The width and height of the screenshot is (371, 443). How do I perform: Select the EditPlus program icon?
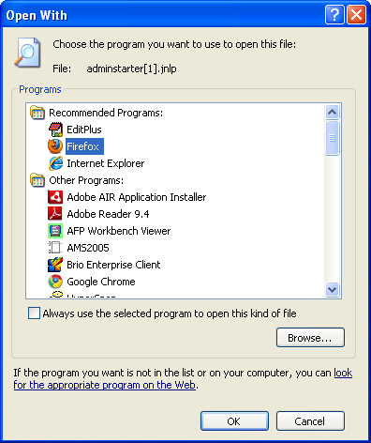pyautogui.click(x=55, y=130)
